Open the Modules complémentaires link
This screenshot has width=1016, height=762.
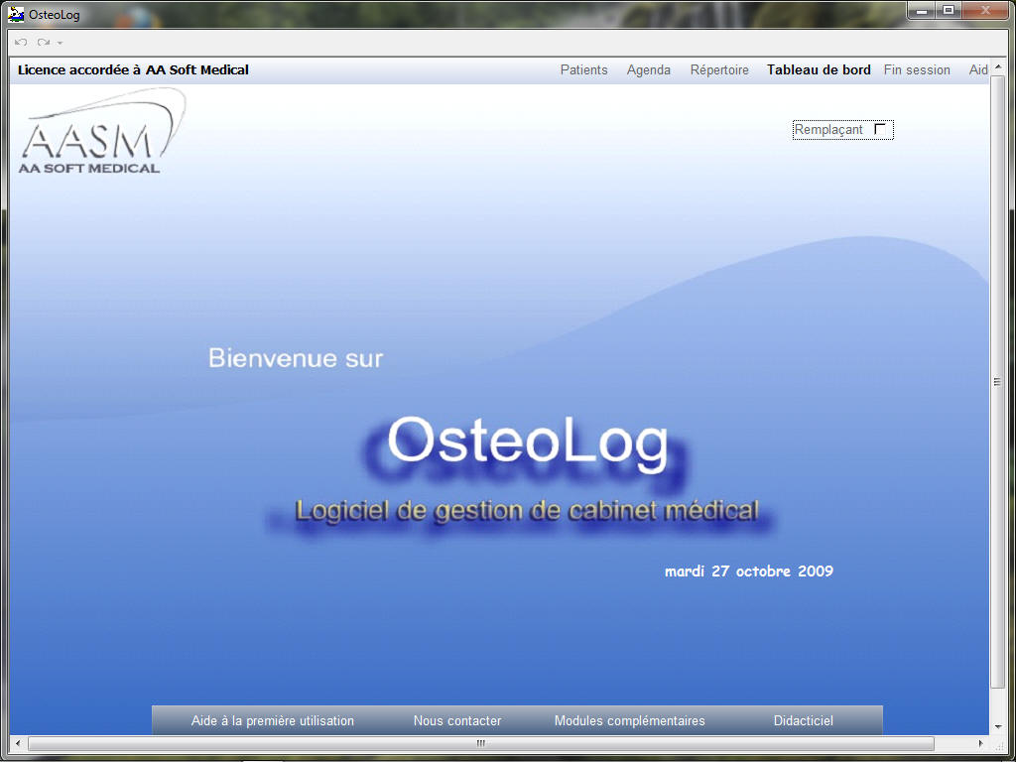[629, 720]
